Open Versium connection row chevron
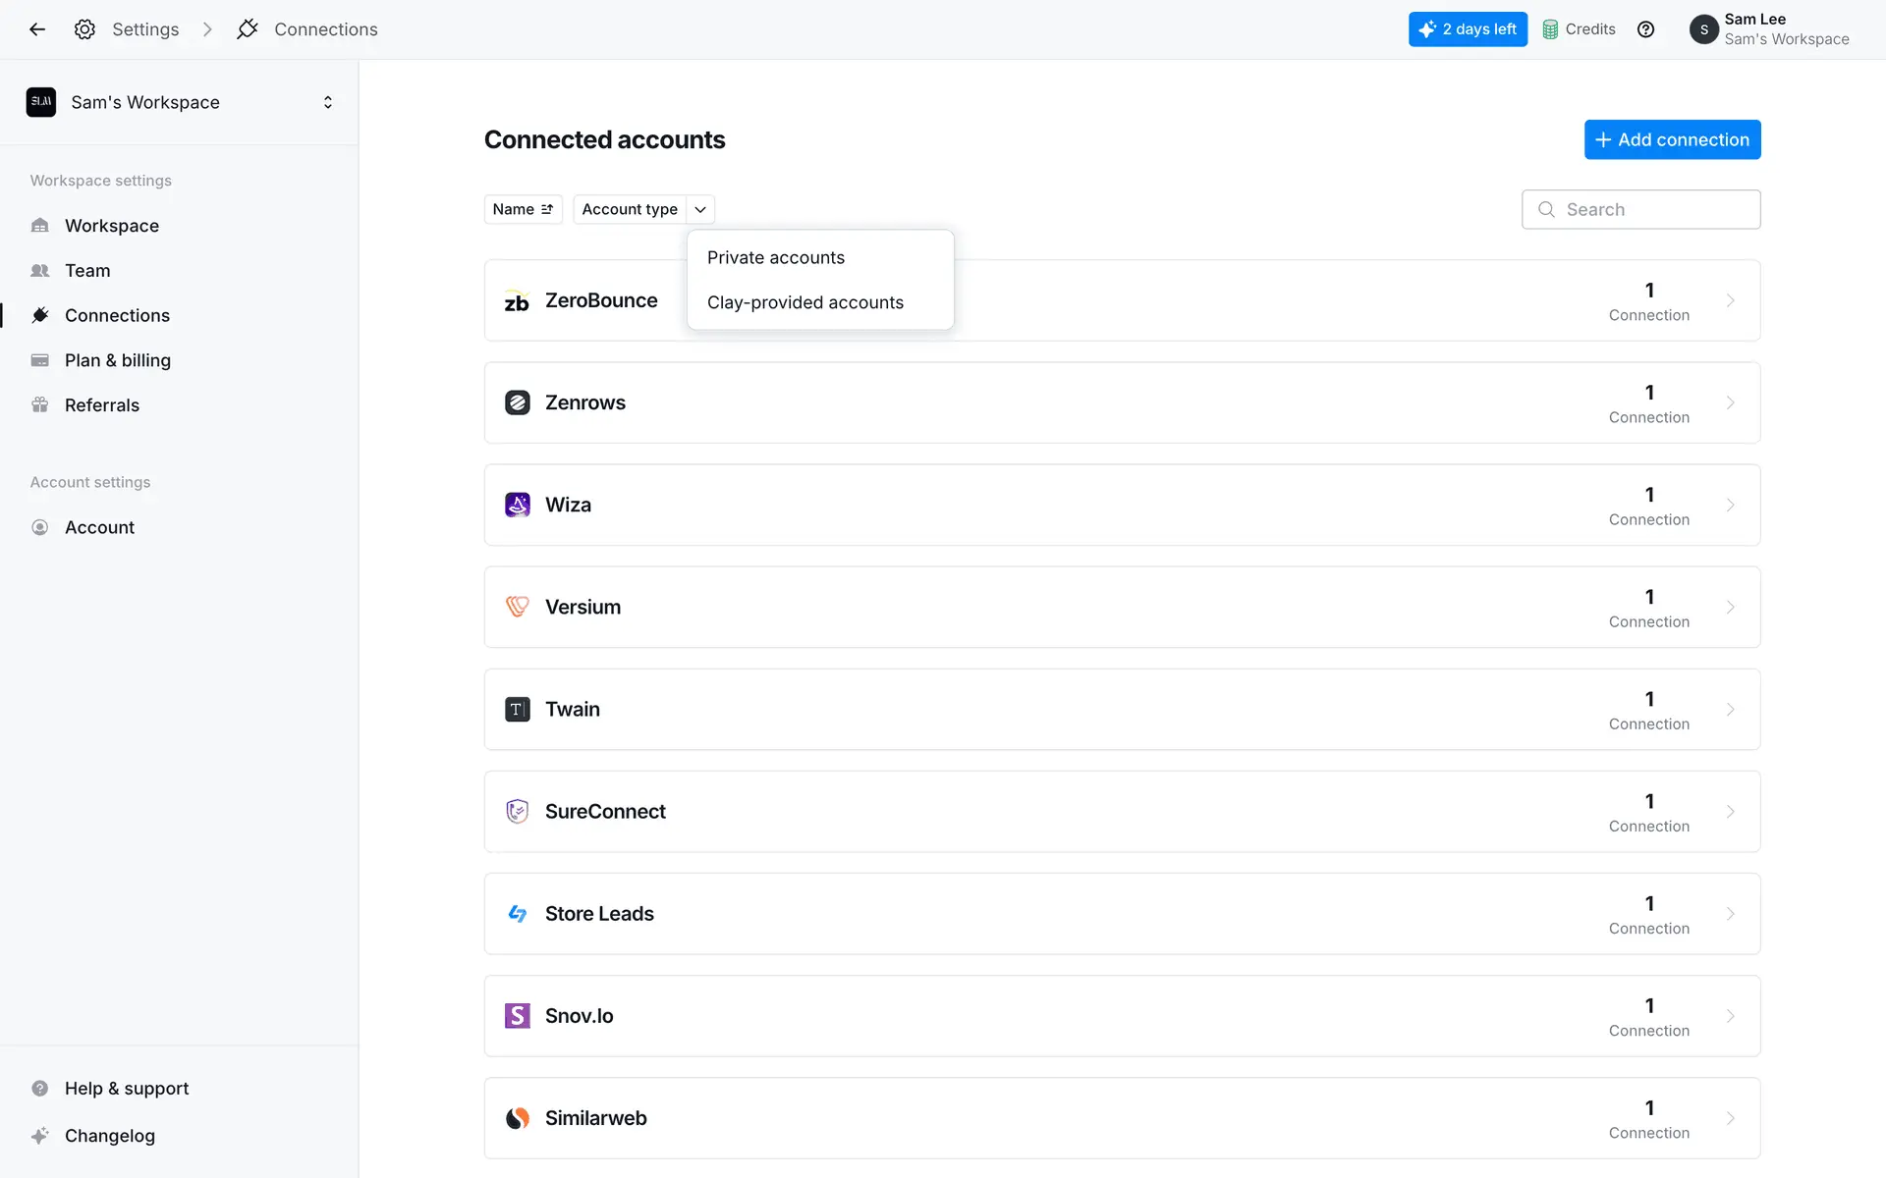 point(1730,607)
